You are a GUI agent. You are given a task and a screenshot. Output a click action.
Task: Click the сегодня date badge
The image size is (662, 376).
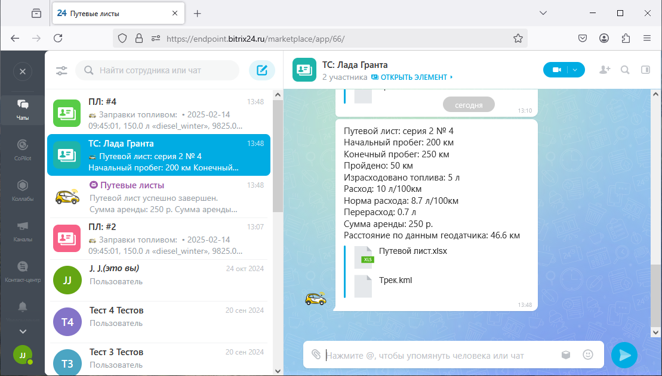click(469, 104)
